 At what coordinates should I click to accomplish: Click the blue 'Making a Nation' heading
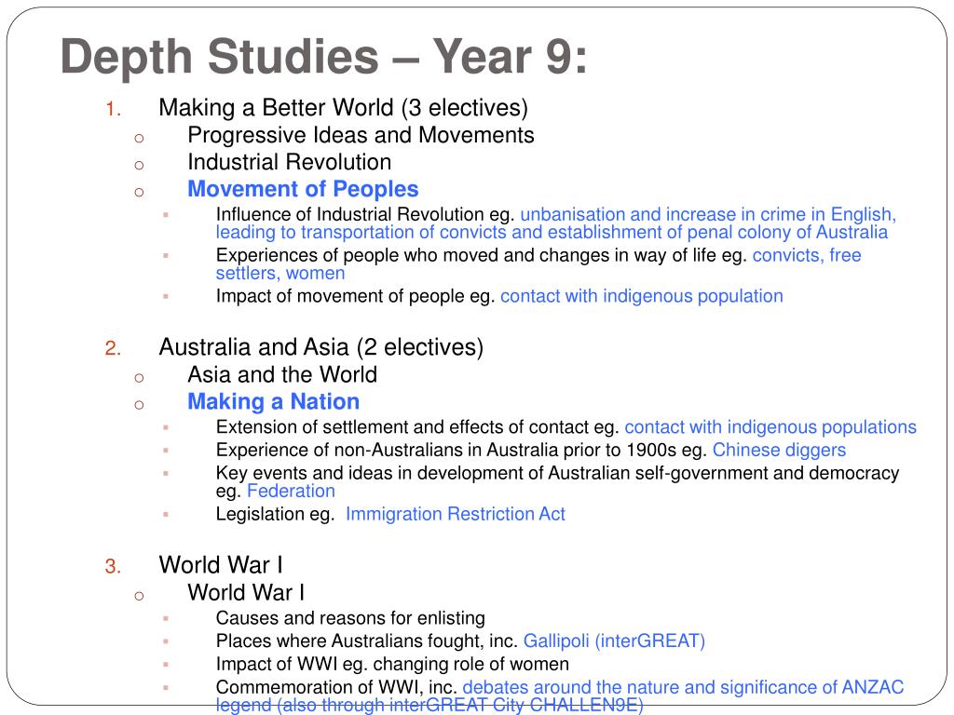coord(273,402)
